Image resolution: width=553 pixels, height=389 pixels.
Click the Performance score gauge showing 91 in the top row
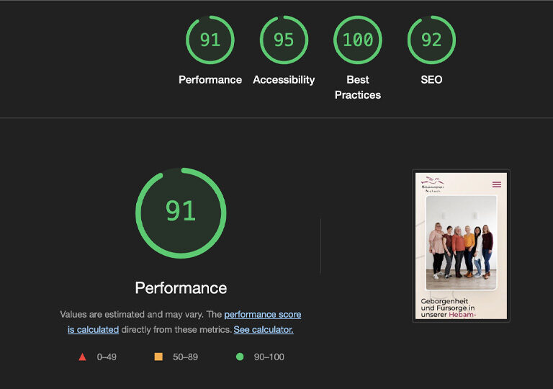[210, 40]
